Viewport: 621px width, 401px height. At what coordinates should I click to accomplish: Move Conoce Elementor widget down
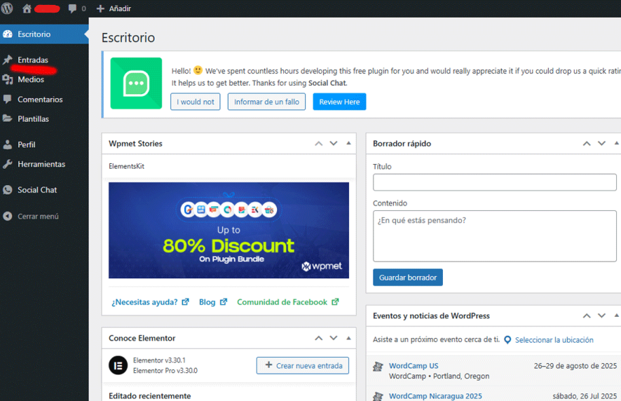[334, 338]
